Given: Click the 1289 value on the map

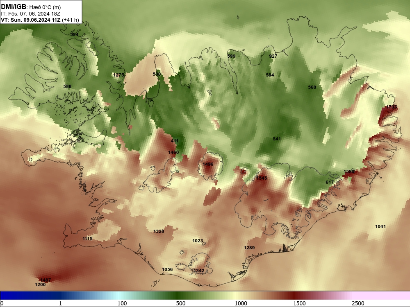Looking at the screenshot, I should point(249,248).
